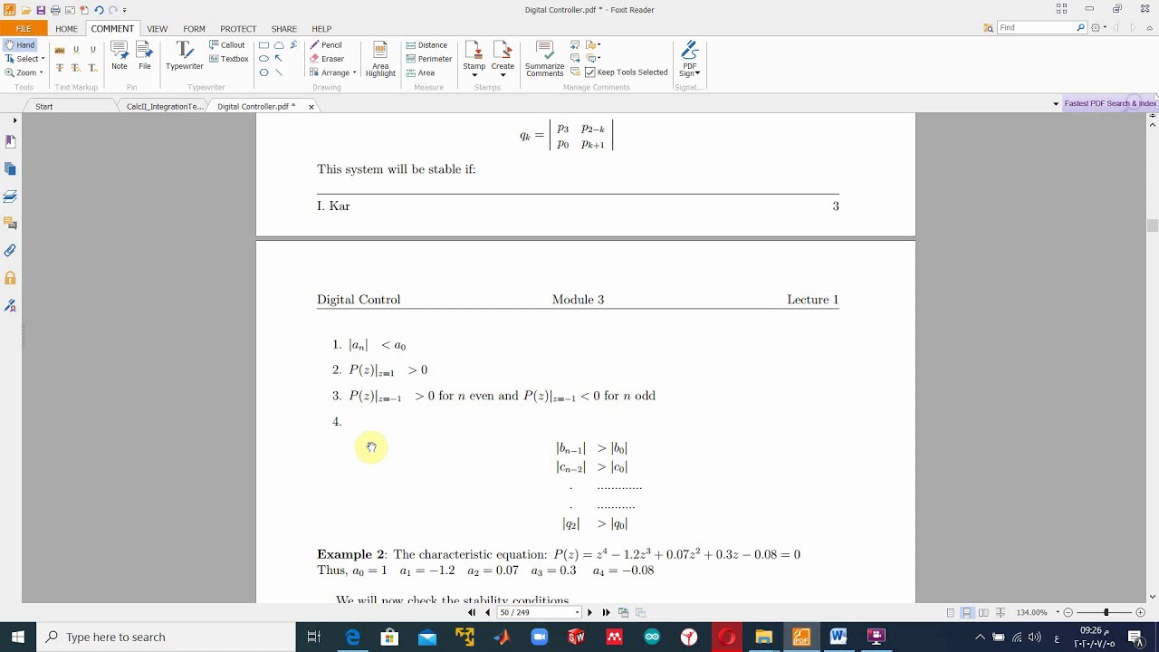Viewport: 1159px width, 652px height.
Task: Jump to the first page
Action: (472, 613)
